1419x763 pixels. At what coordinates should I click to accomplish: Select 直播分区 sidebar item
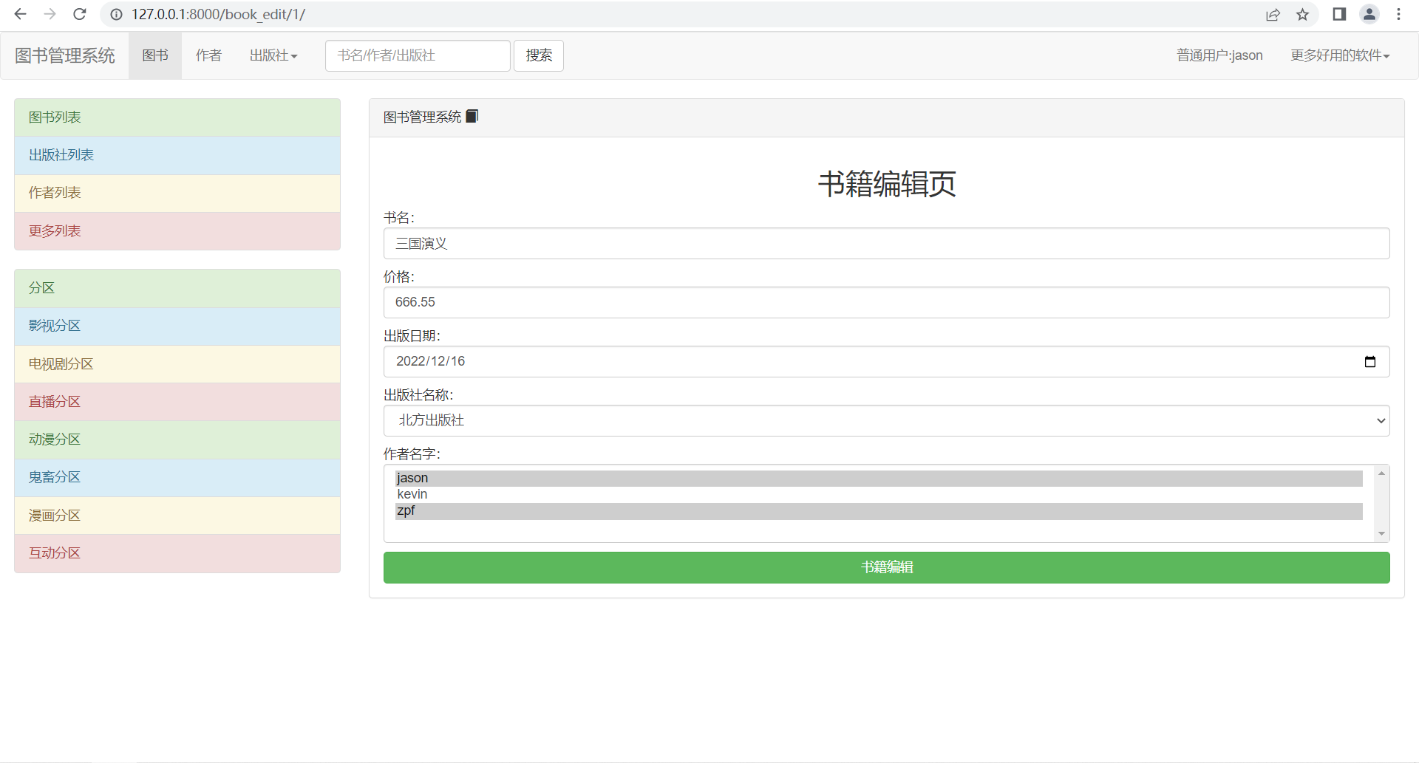177,402
